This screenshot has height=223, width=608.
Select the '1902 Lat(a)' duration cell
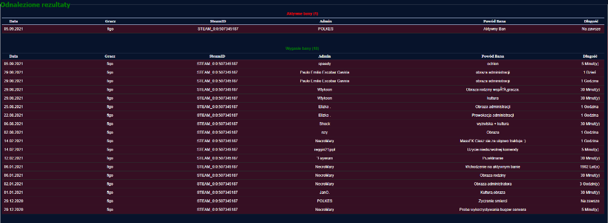pyautogui.click(x=589, y=166)
